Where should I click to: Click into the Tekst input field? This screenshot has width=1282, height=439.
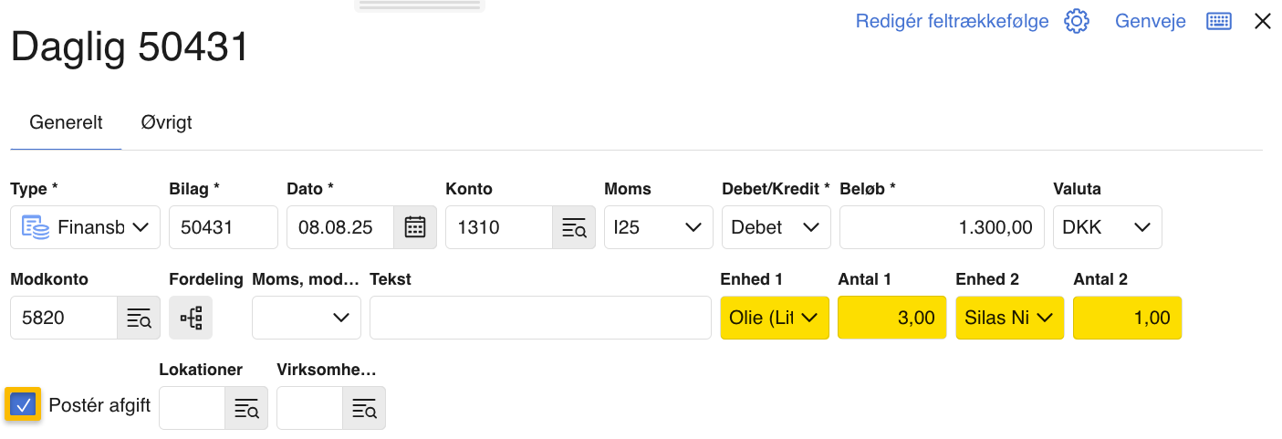[540, 318]
